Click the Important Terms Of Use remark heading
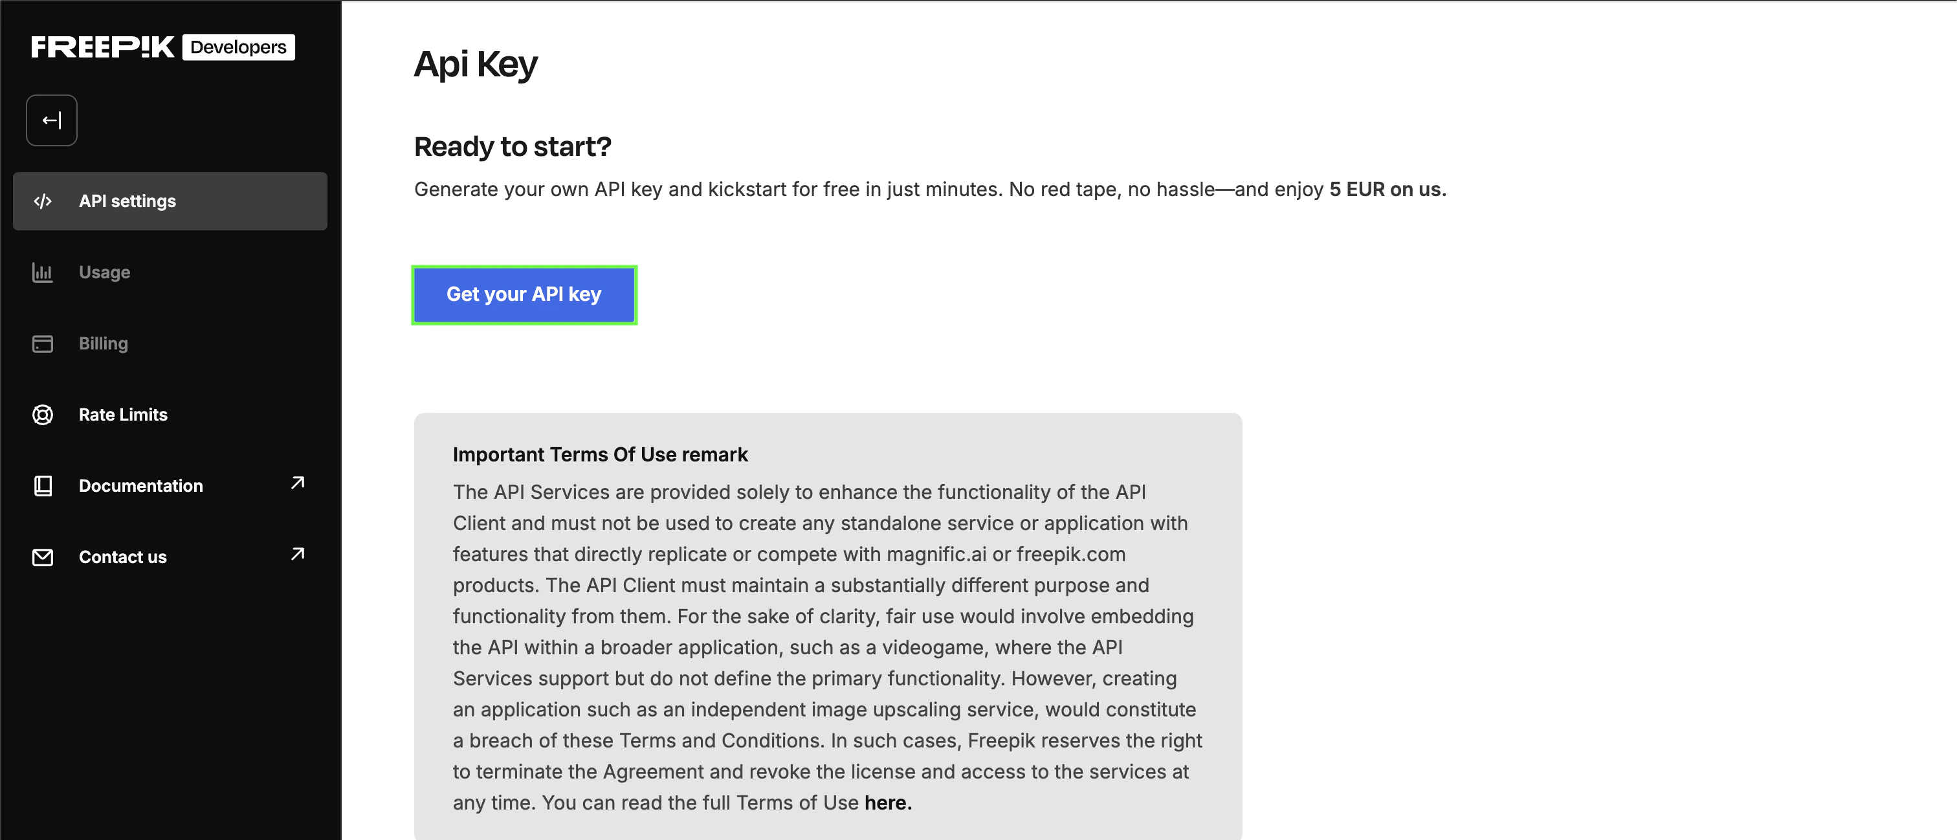This screenshot has width=1957, height=840. coord(600,455)
